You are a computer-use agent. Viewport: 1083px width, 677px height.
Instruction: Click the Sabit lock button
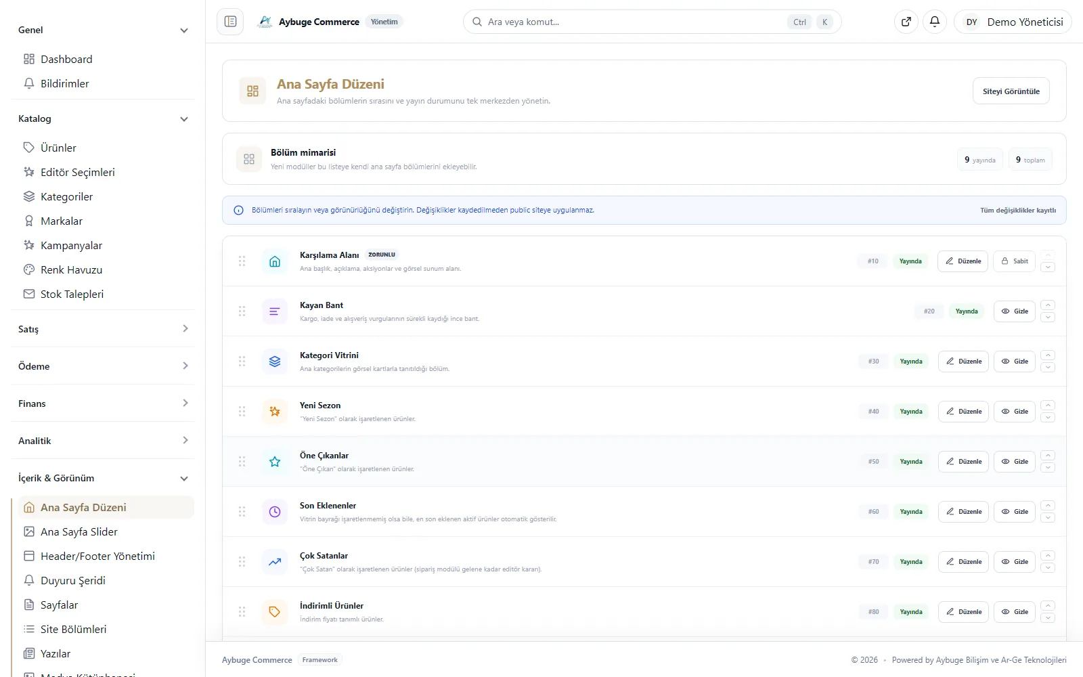tap(1014, 261)
